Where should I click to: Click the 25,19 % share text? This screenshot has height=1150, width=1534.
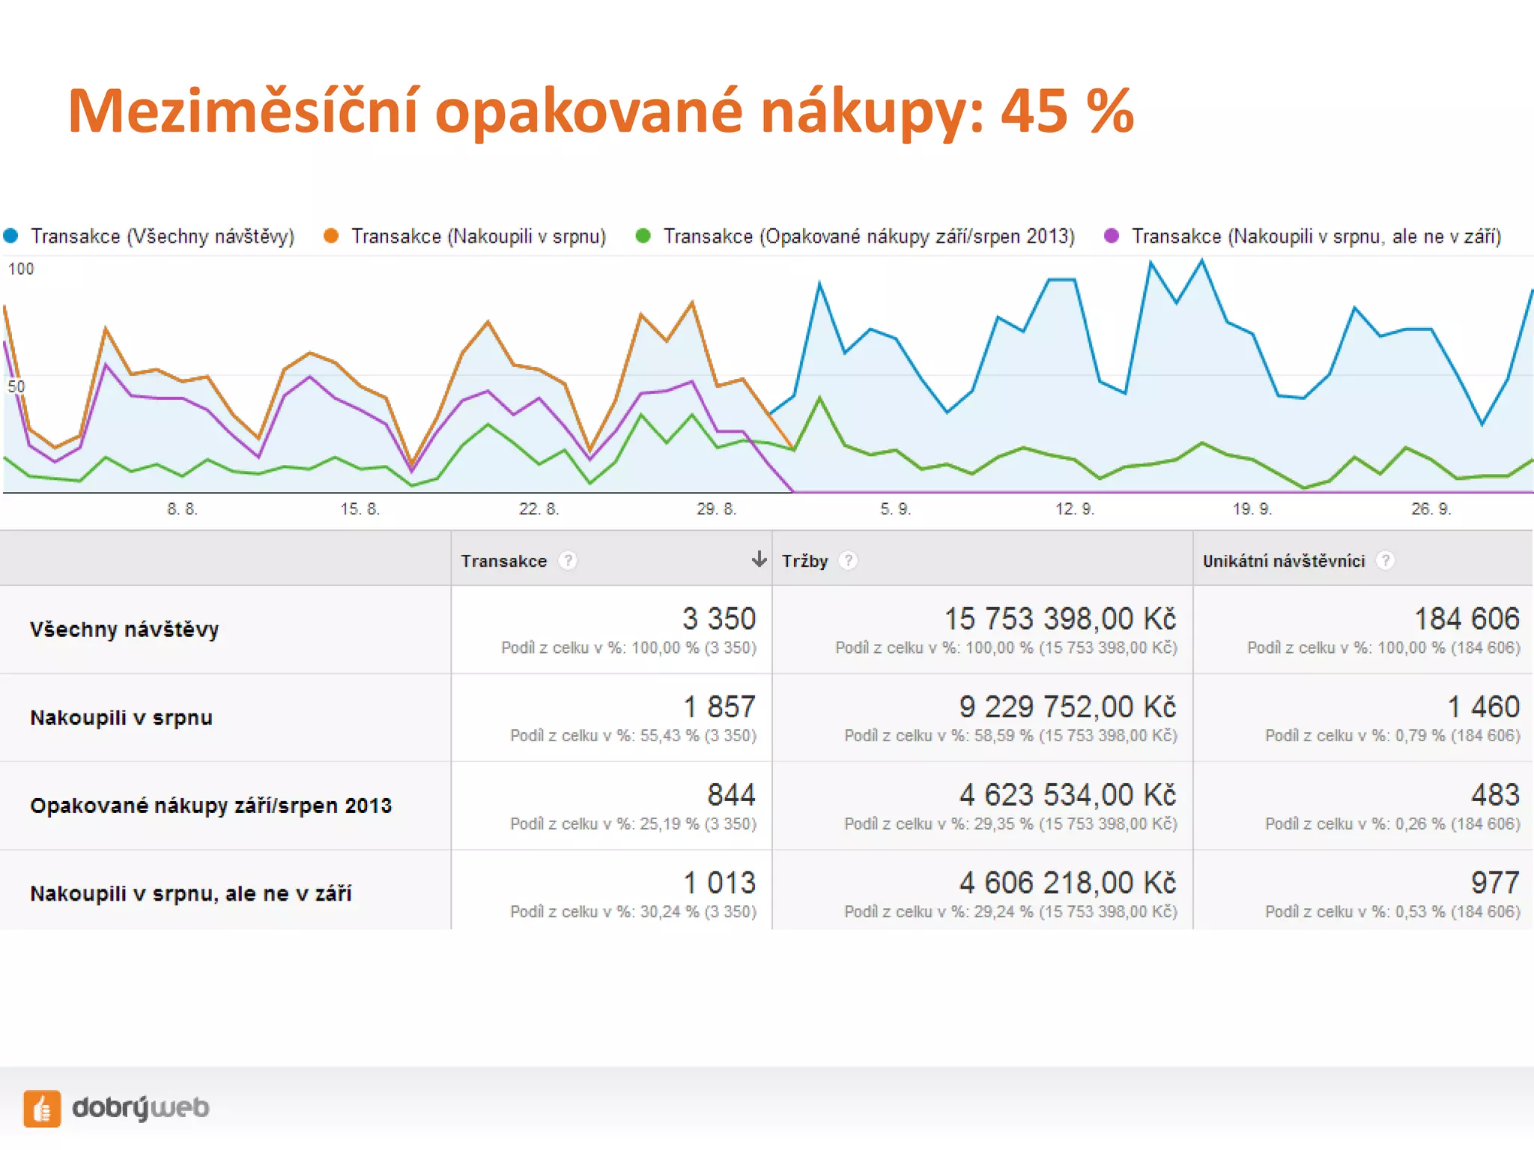coord(633,824)
